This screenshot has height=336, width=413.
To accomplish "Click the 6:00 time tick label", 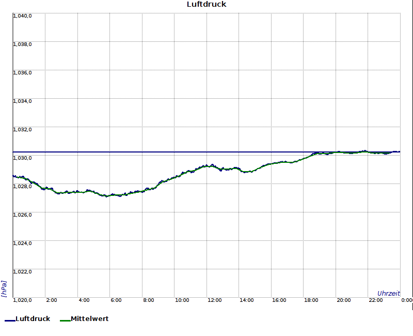I will [x=116, y=300].
